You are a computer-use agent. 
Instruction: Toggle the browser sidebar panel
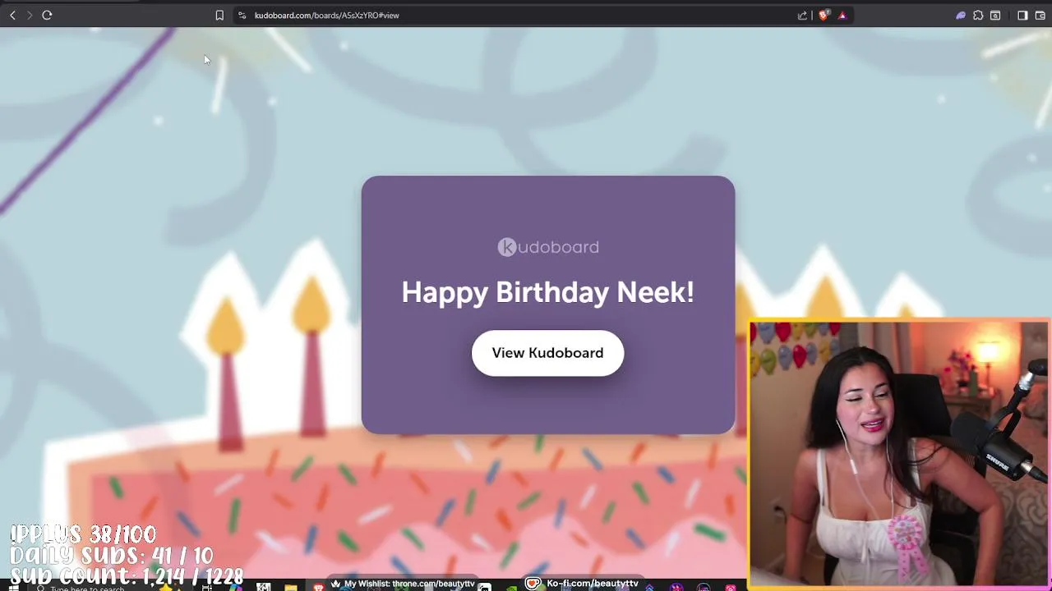point(1022,15)
